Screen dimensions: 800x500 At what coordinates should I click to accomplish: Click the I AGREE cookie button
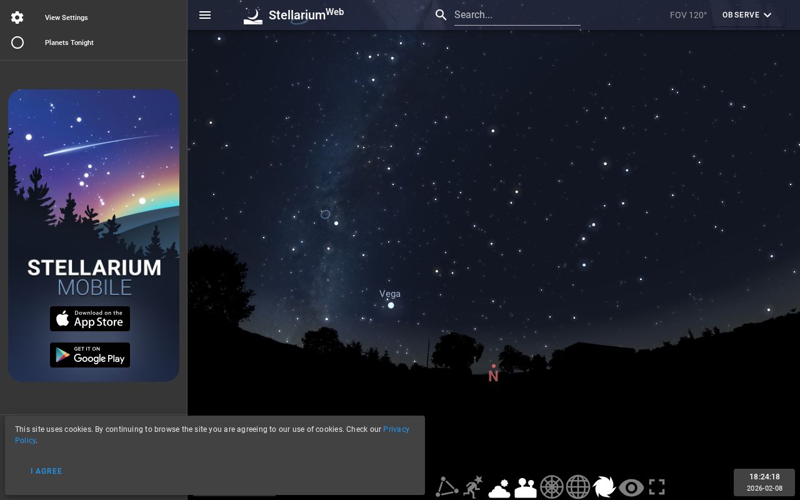(x=47, y=471)
